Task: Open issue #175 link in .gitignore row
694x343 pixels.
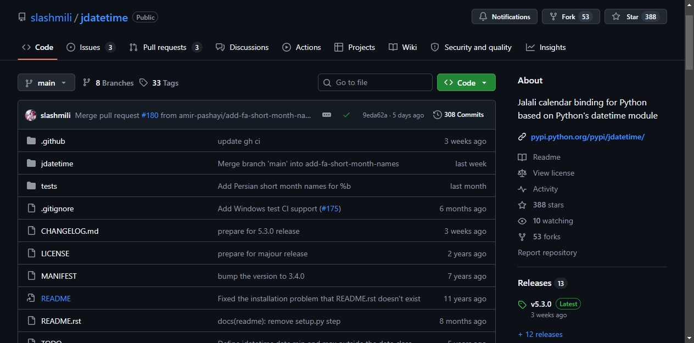Action: pos(330,209)
